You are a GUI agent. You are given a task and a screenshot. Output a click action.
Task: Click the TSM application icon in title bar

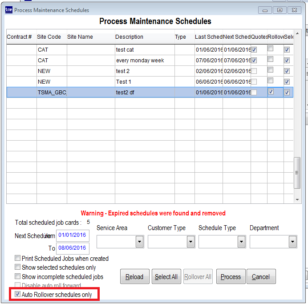click(8, 10)
